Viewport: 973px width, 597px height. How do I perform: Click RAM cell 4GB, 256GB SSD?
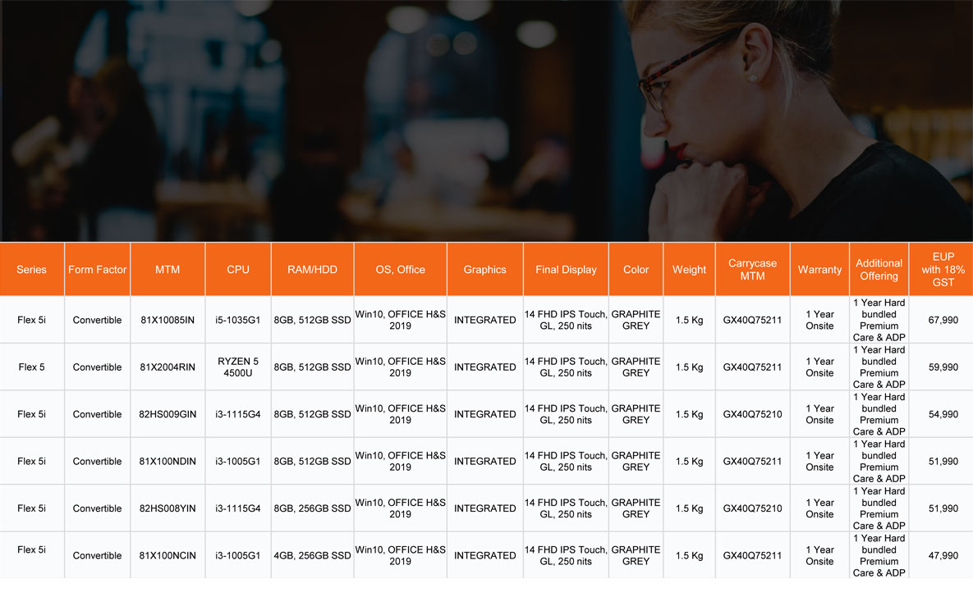312,555
